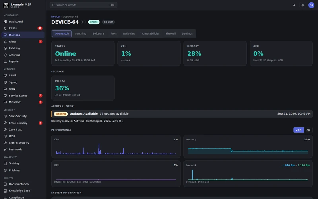Screen dimensions: 318x199
Task: Toggle the light/dark theme sun icon
Action: (x=303, y=5)
